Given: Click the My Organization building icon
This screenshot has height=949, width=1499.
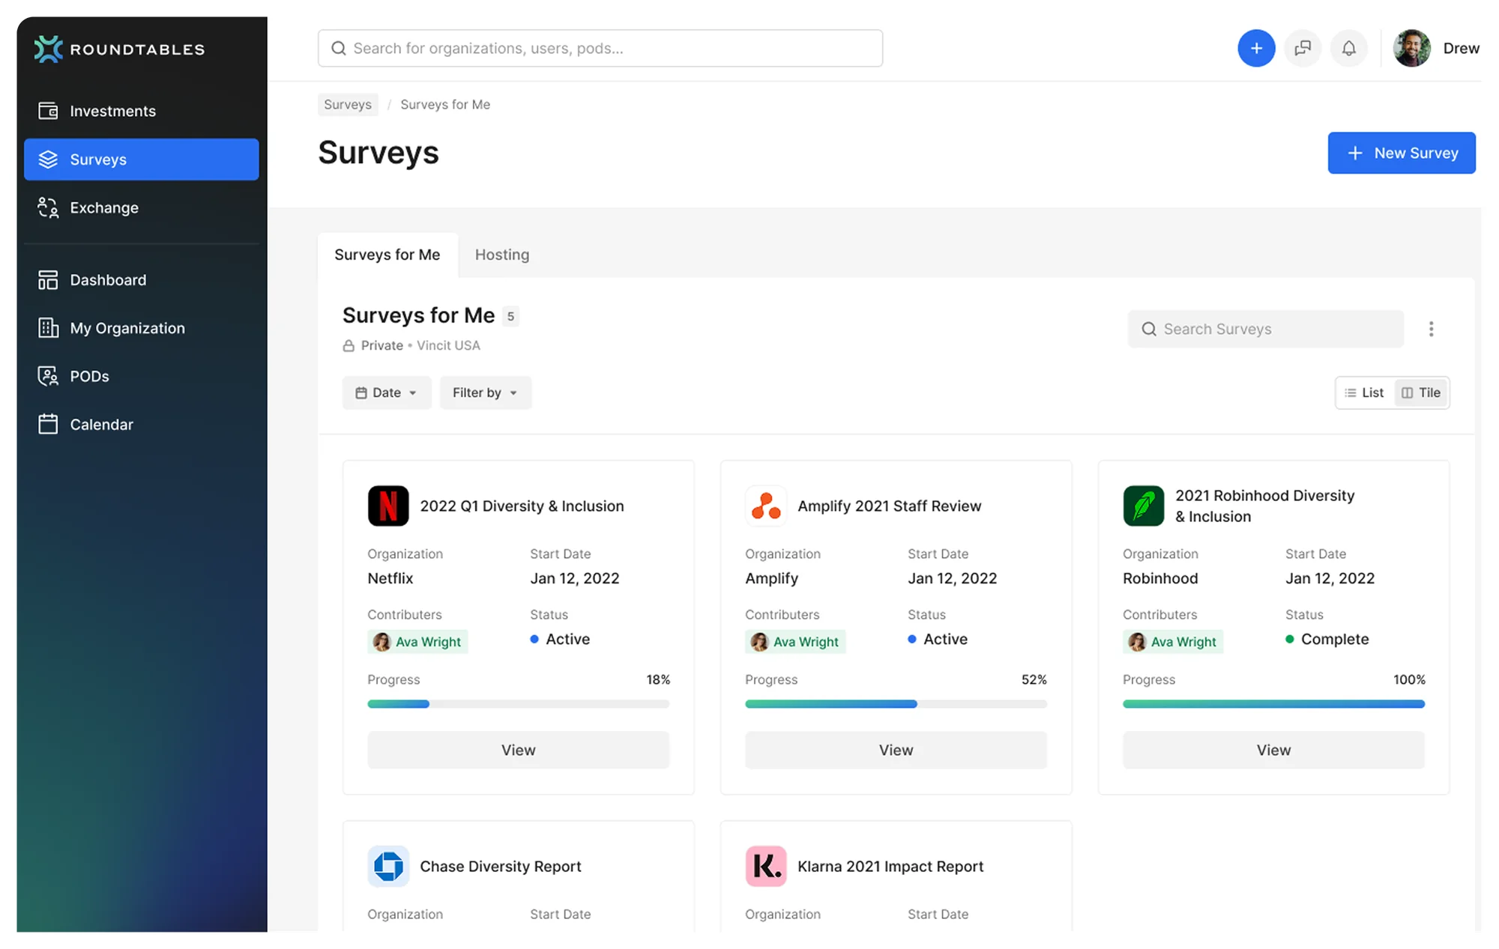Looking at the screenshot, I should (48, 328).
